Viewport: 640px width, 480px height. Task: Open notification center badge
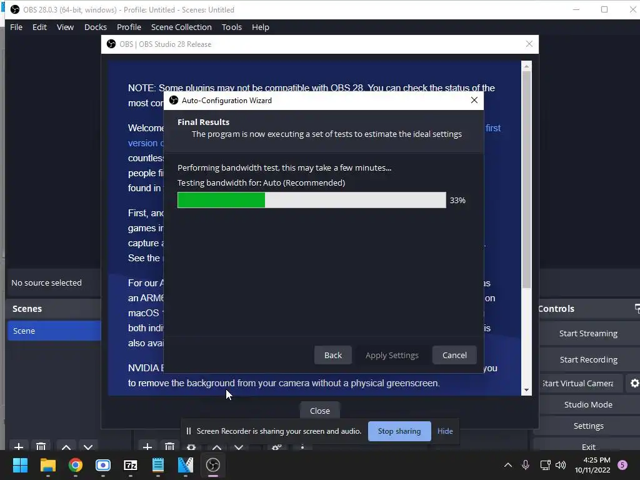tap(622, 465)
